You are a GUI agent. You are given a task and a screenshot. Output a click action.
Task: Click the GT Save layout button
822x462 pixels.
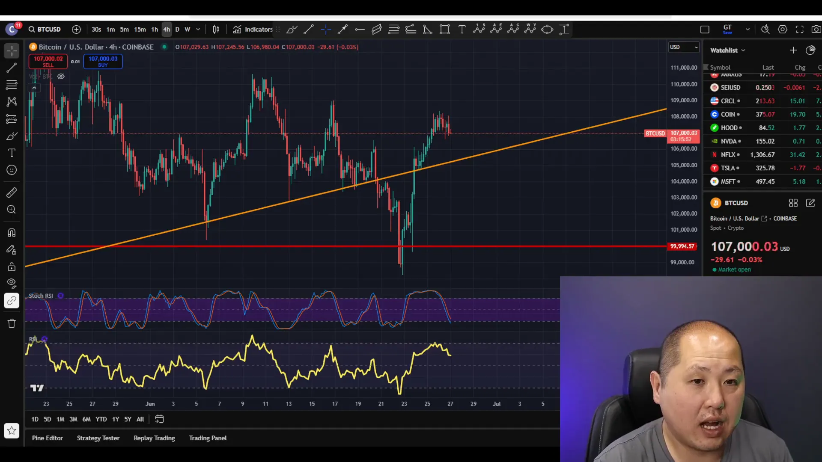coord(727,29)
